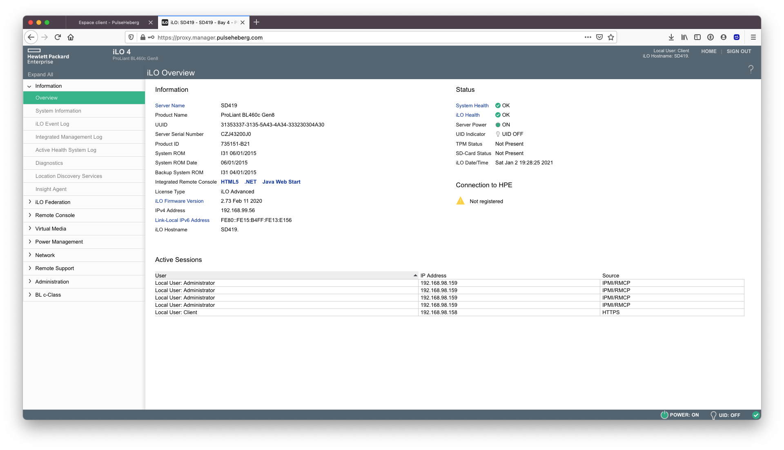Click the yellow warning triangle icon
Image resolution: width=784 pixels, height=450 pixels.
pos(460,201)
